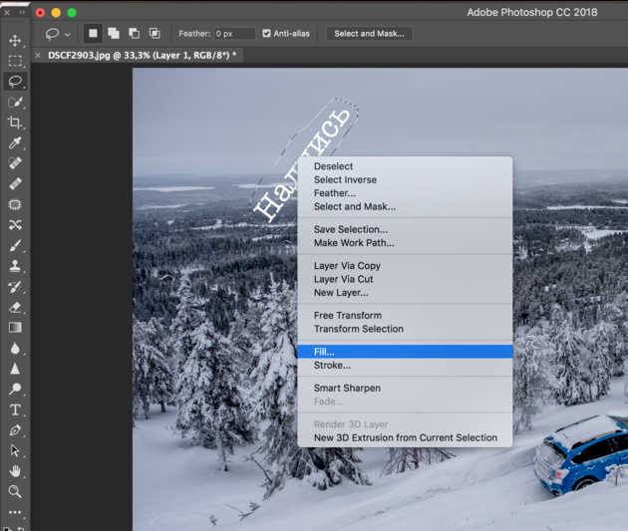628x531 pixels.
Task: Choose Fill... from the context menu
Action: coord(324,352)
